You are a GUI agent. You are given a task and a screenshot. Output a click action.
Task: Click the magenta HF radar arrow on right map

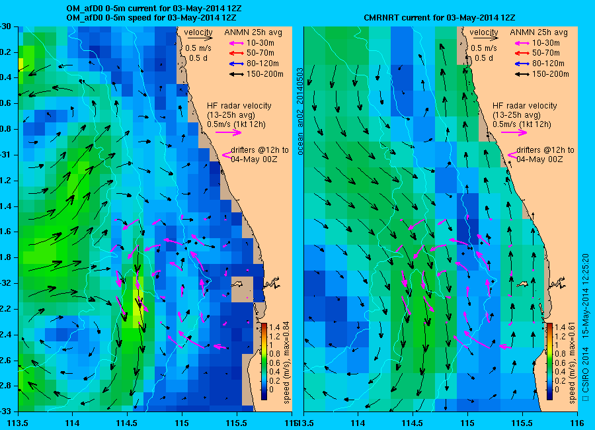pos(514,132)
